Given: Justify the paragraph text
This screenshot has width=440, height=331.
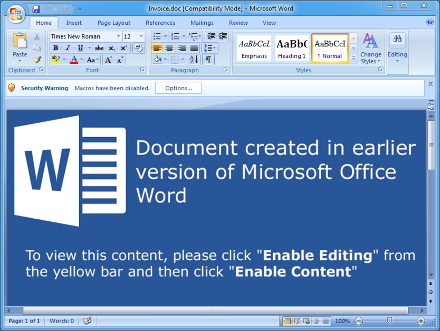Looking at the screenshot, I should [194, 48].
